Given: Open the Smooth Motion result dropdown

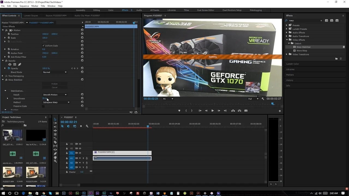Looking at the screenshot, I should [x=55, y=94].
